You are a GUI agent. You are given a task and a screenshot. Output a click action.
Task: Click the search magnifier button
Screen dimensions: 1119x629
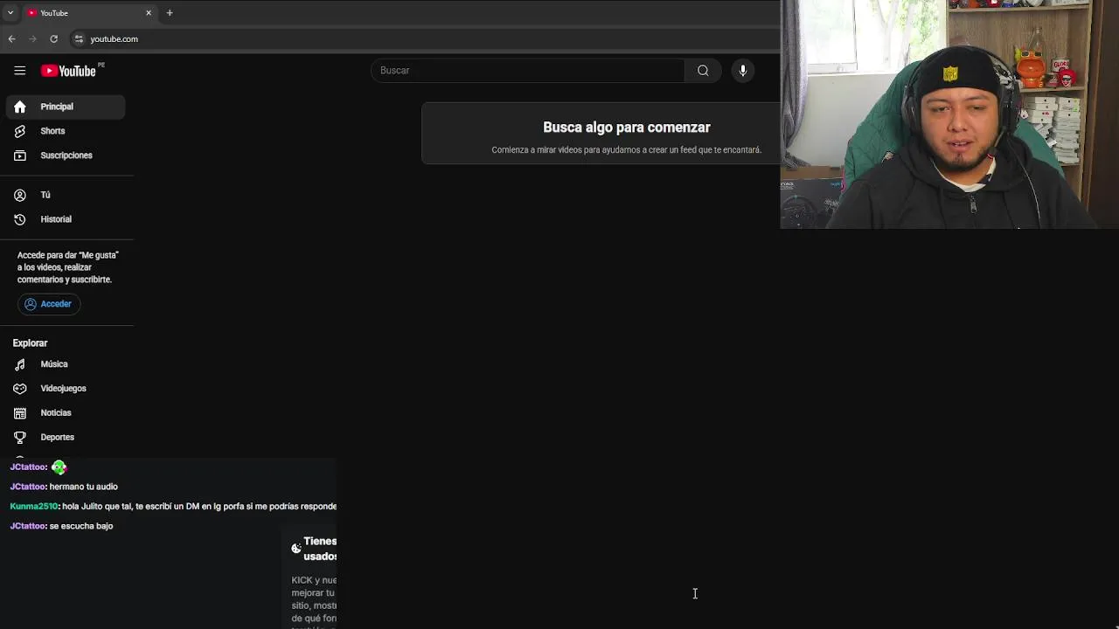pos(703,71)
